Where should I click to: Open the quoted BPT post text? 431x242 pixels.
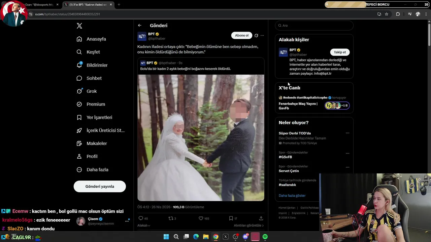[x=186, y=69]
